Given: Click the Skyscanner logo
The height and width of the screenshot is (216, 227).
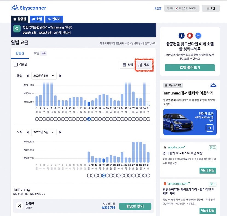Looking at the screenshot, I should [x=28, y=8].
